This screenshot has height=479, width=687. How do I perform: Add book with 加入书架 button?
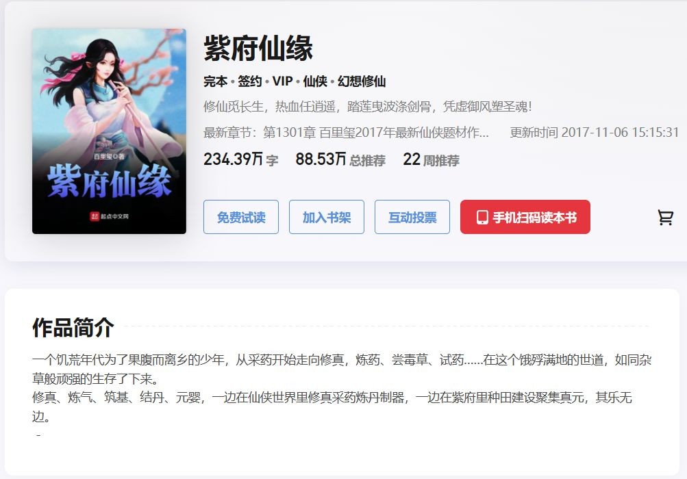click(327, 217)
